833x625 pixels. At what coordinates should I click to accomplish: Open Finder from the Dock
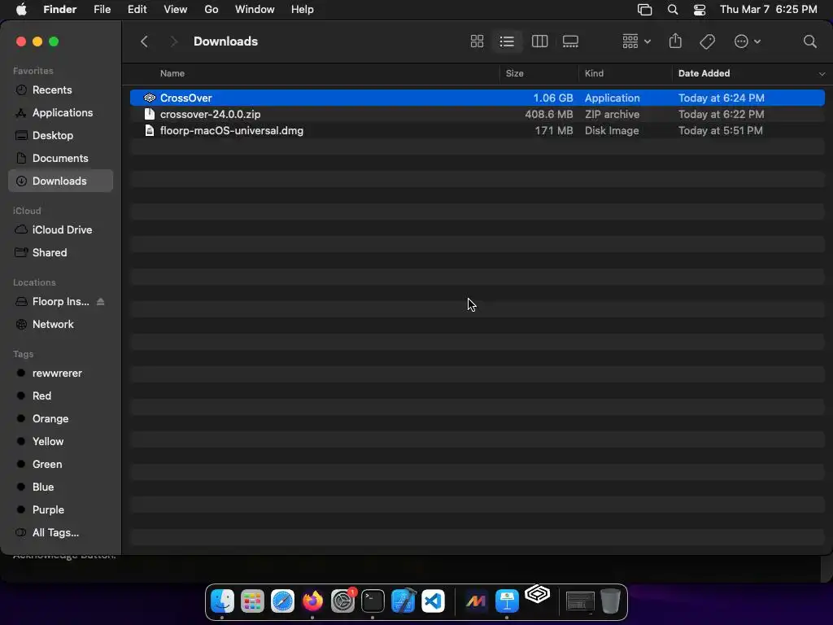222,601
